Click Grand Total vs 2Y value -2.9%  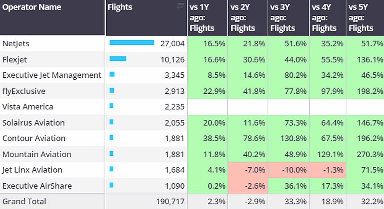255,202
